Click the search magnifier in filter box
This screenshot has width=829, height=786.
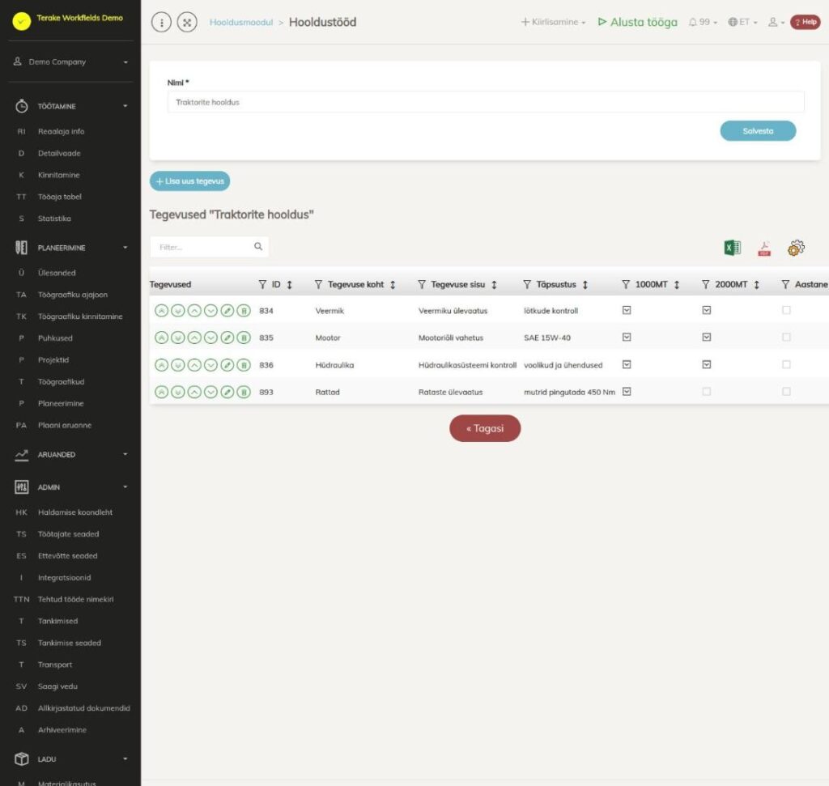[258, 246]
